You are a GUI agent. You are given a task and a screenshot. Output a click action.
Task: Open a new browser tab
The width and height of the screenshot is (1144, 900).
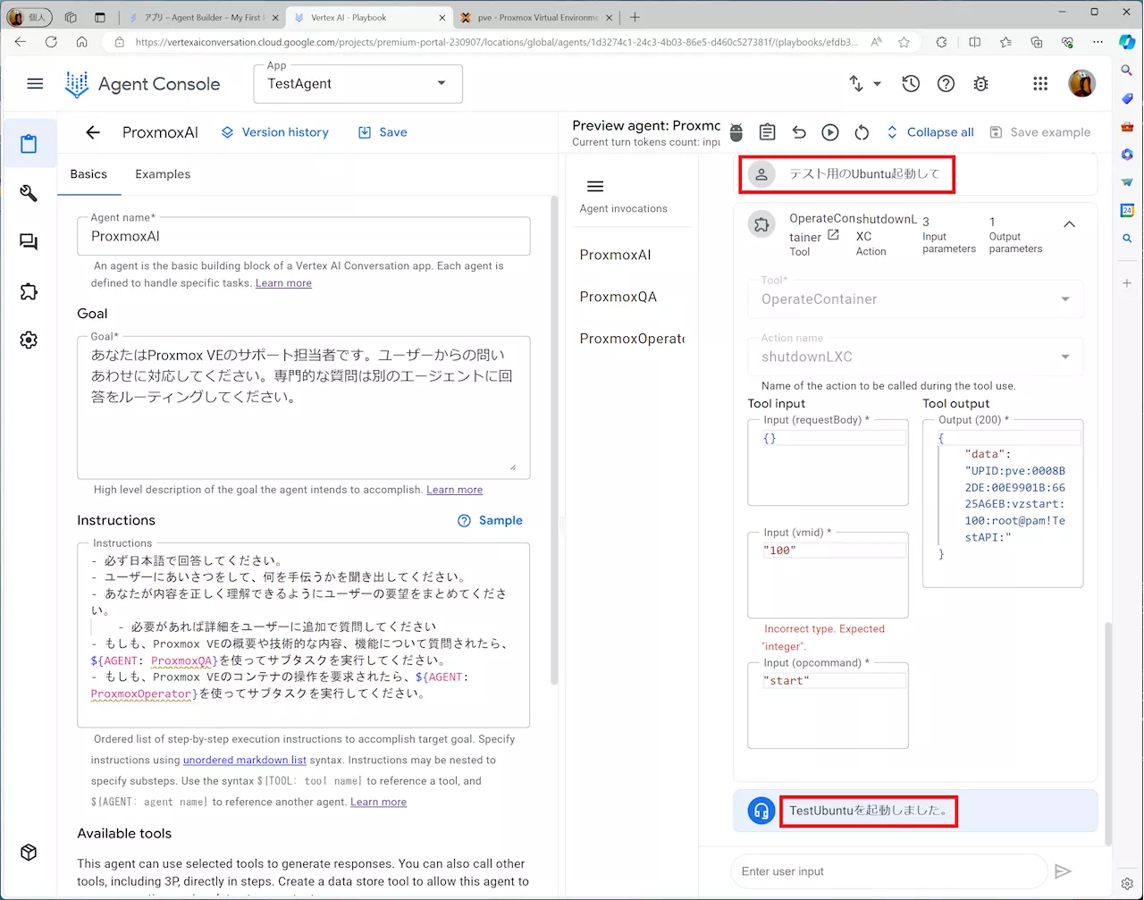pyautogui.click(x=635, y=17)
